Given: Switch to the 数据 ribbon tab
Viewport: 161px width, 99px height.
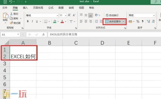Looking at the screenshot, I should [61, 8].
